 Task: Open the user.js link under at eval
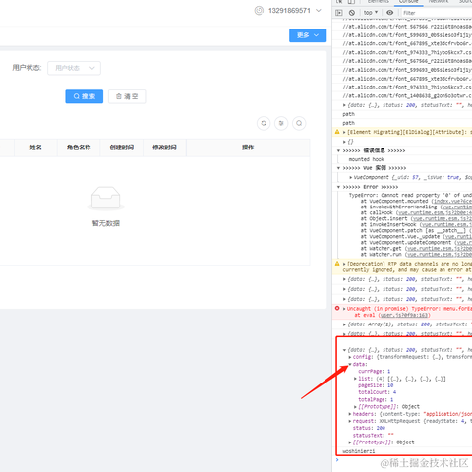[404, 315]
